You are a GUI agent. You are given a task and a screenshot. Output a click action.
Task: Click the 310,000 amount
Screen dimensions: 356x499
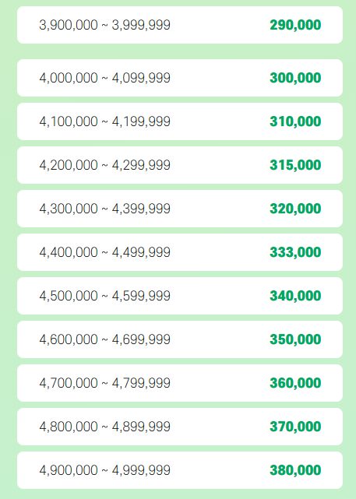click(x=295, y=121)
